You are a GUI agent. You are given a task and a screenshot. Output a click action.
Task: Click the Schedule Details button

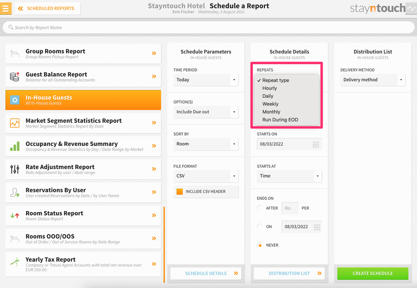tap(206, 274)
